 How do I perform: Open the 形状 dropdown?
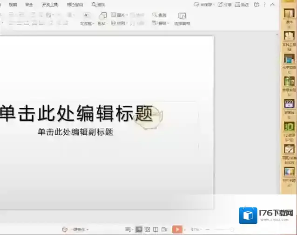pos(103,23)
